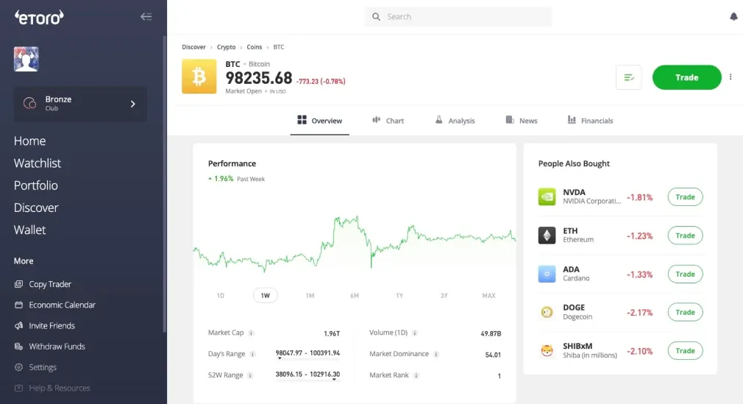This screenshot has width=743, height=404.
Task: Expand the Bronze Club chevron
Action: (x=132, y=104)
